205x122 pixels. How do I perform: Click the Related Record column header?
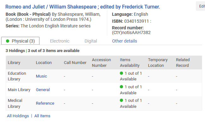click(183, 62)
